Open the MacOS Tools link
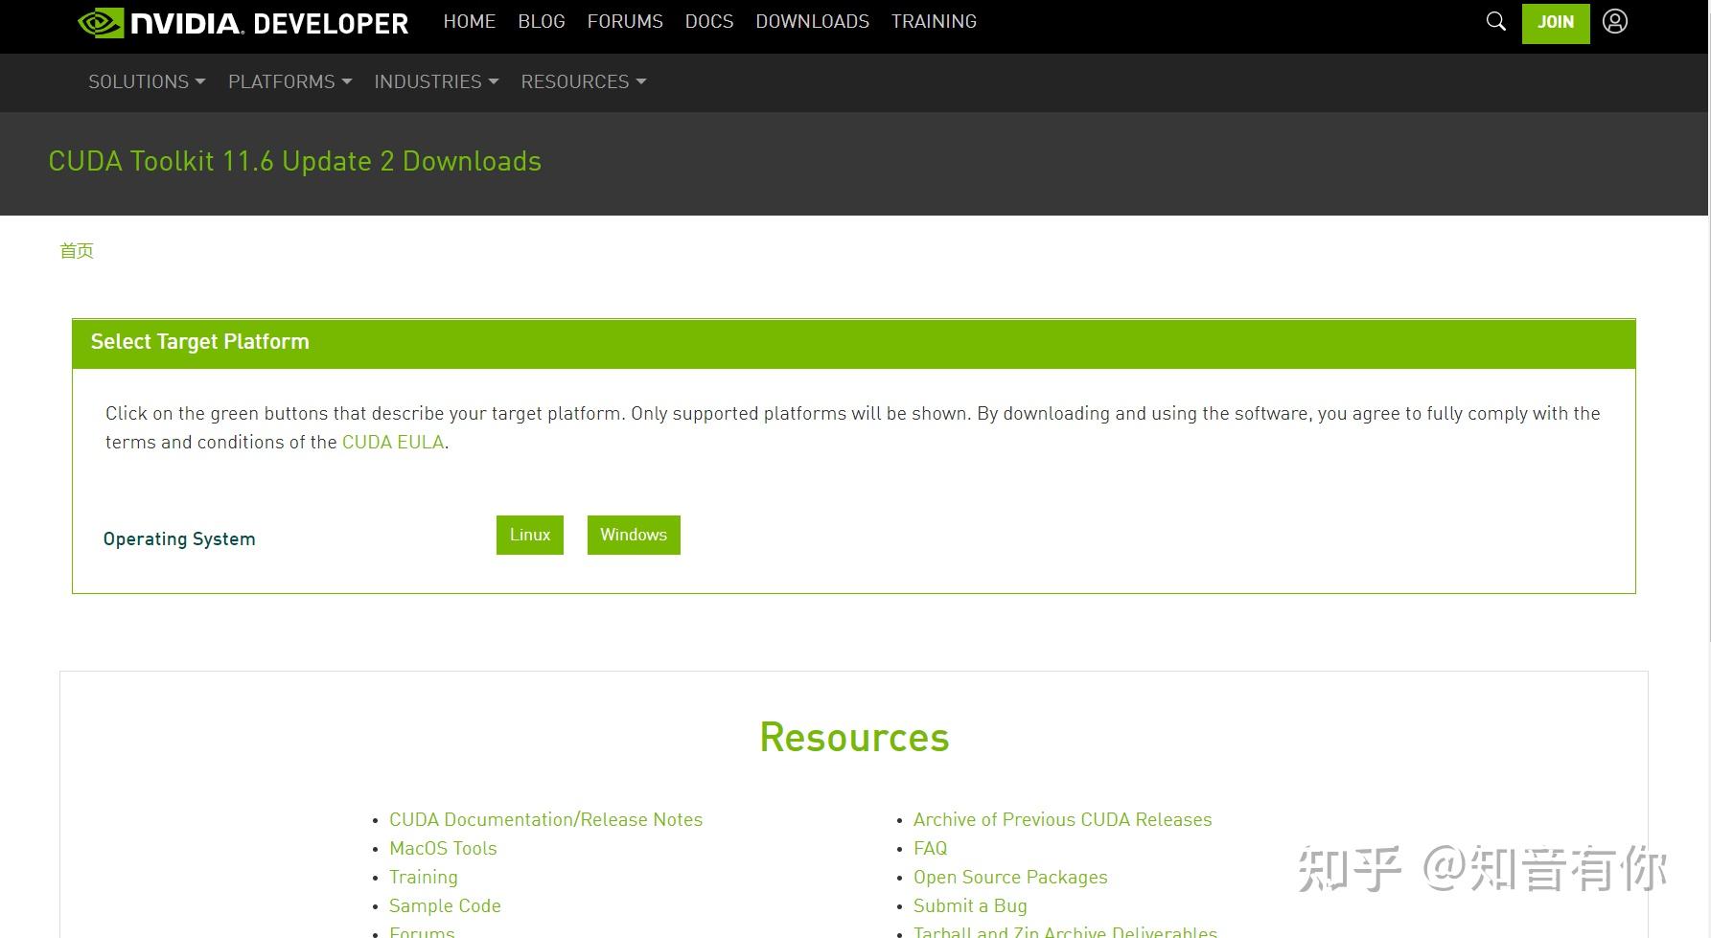 (x=443, y=848)
